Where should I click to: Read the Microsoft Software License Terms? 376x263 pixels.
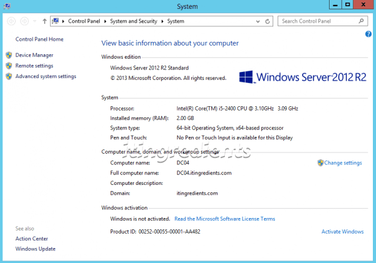(x=224, y=219)
